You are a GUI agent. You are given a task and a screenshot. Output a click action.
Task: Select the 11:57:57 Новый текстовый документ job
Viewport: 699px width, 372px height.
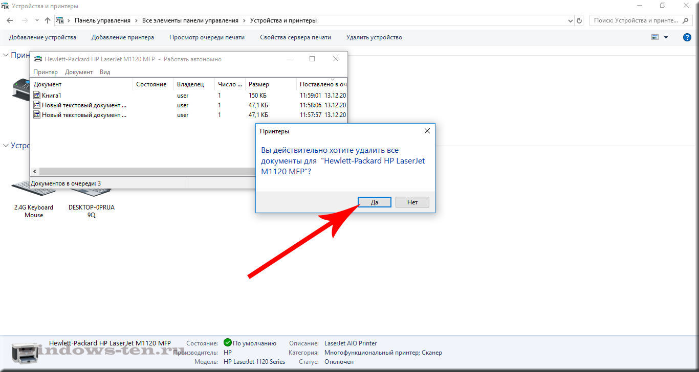coord(189,115)
